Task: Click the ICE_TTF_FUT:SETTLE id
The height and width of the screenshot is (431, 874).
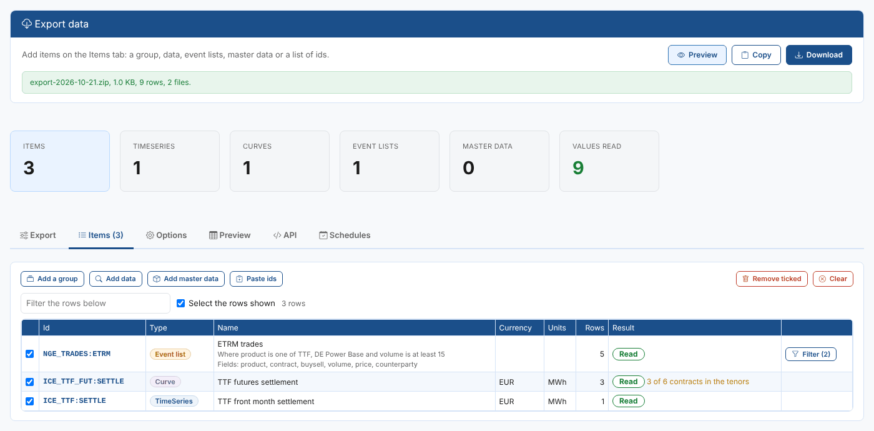Action: [84, 382]
